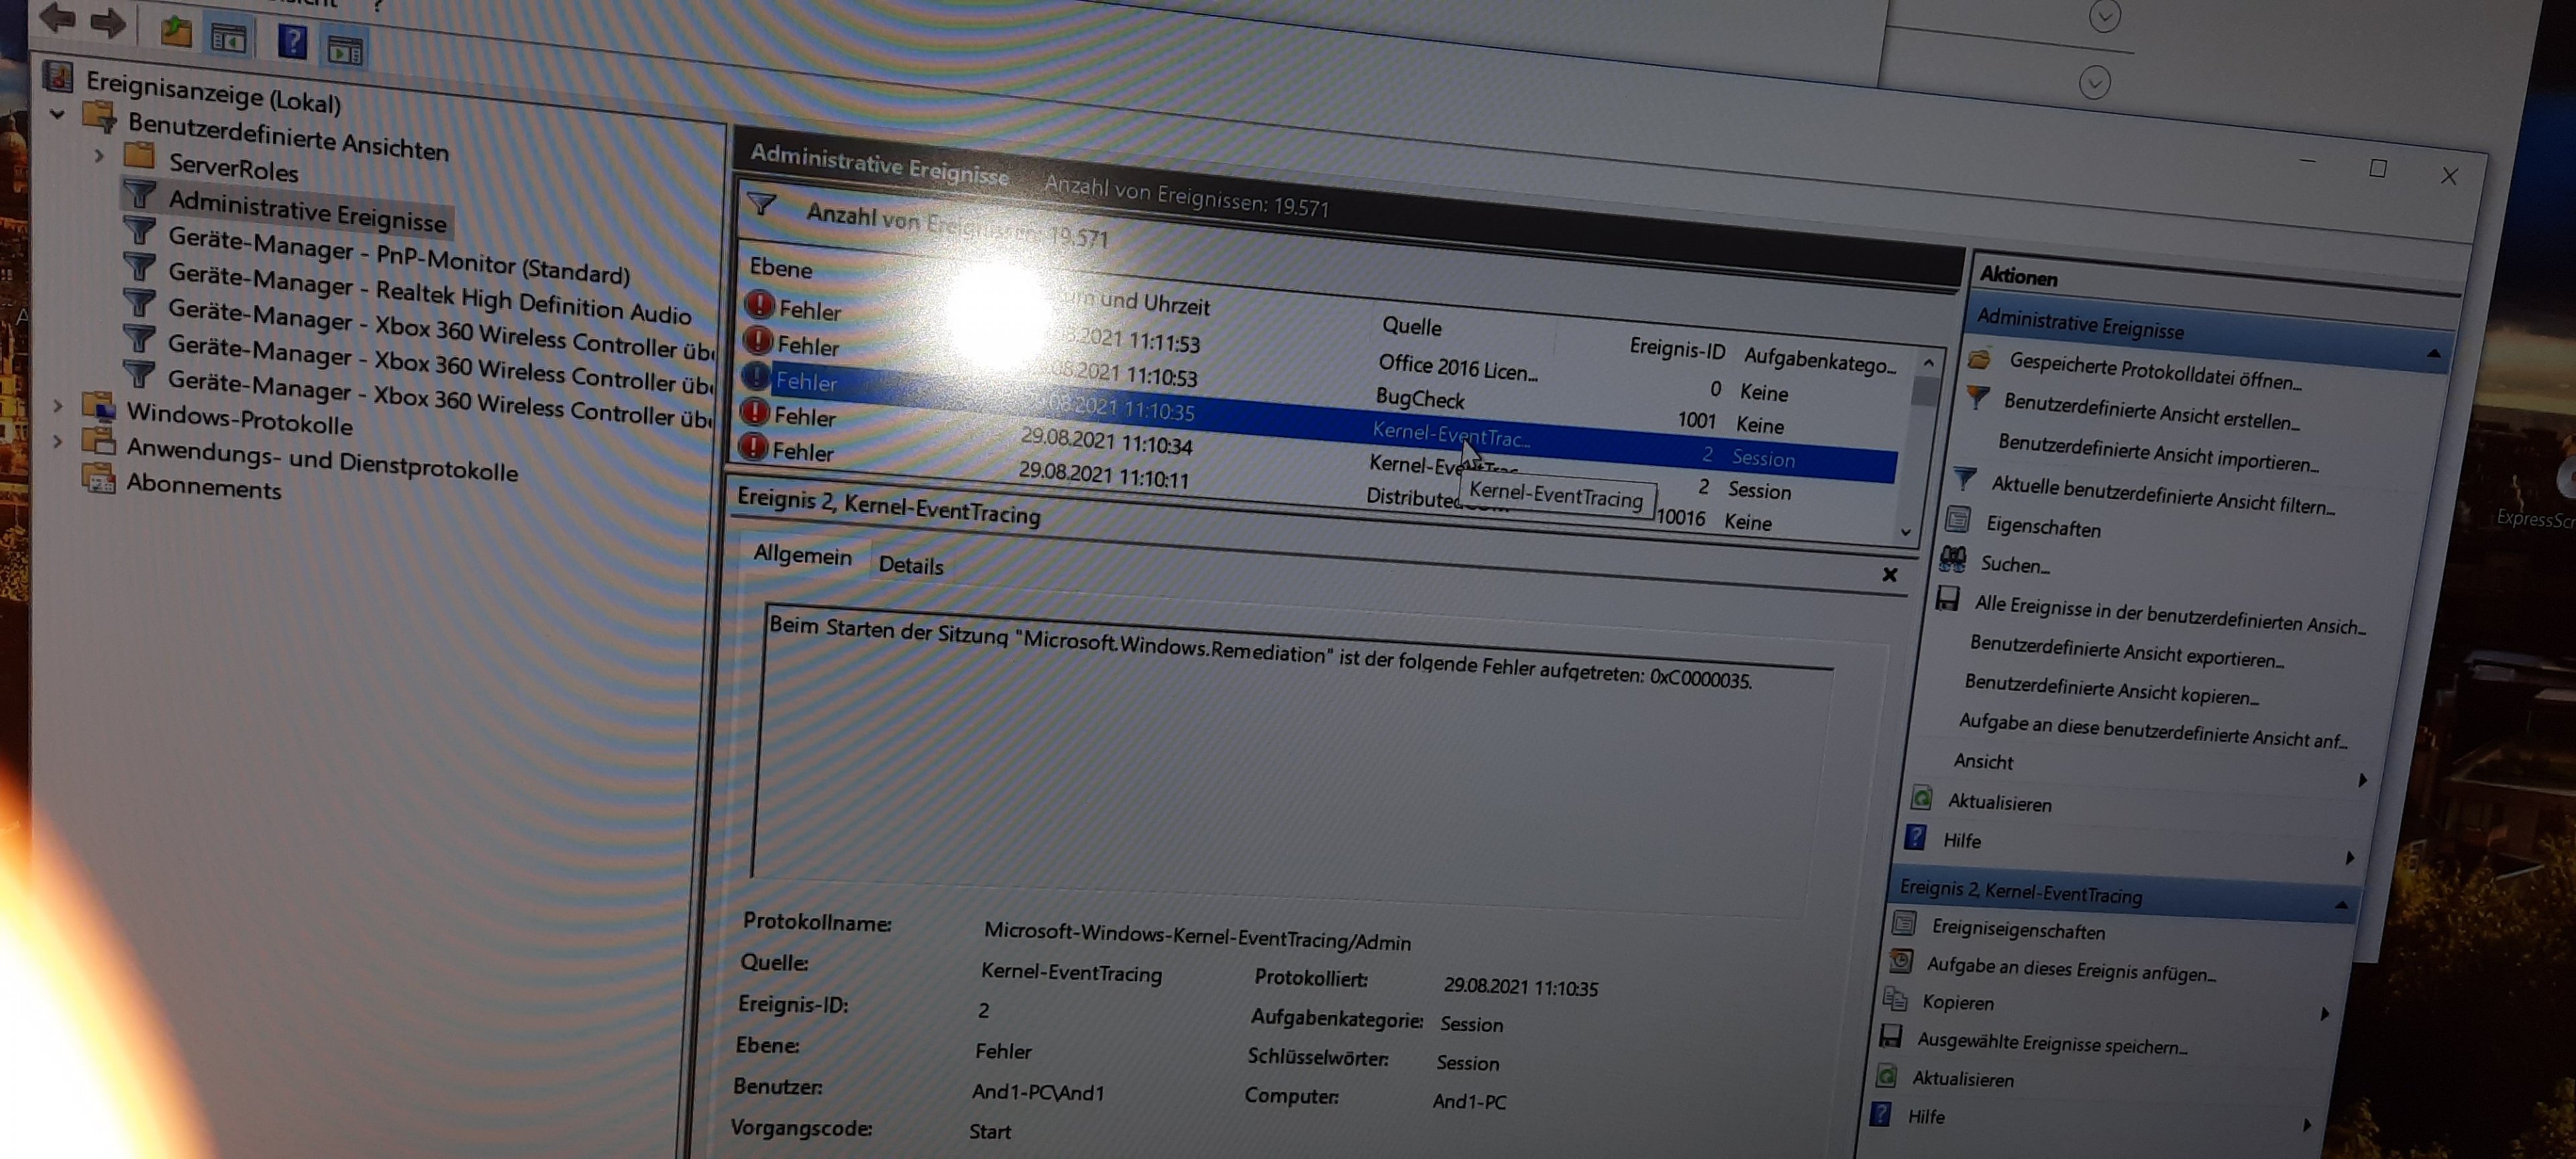Click the green refresh icon beside Aktualisieren
The image size is (2576, 1159).
pyautogui.click(x=1921, y=798)
